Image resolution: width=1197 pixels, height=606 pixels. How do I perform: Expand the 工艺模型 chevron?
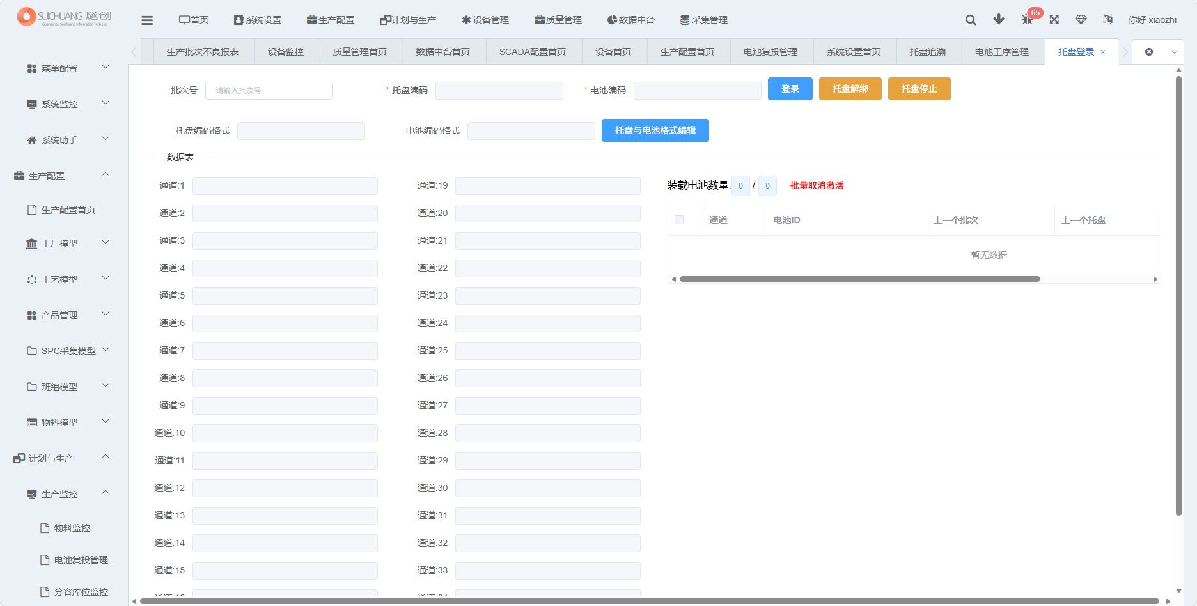tap(106, 278)
